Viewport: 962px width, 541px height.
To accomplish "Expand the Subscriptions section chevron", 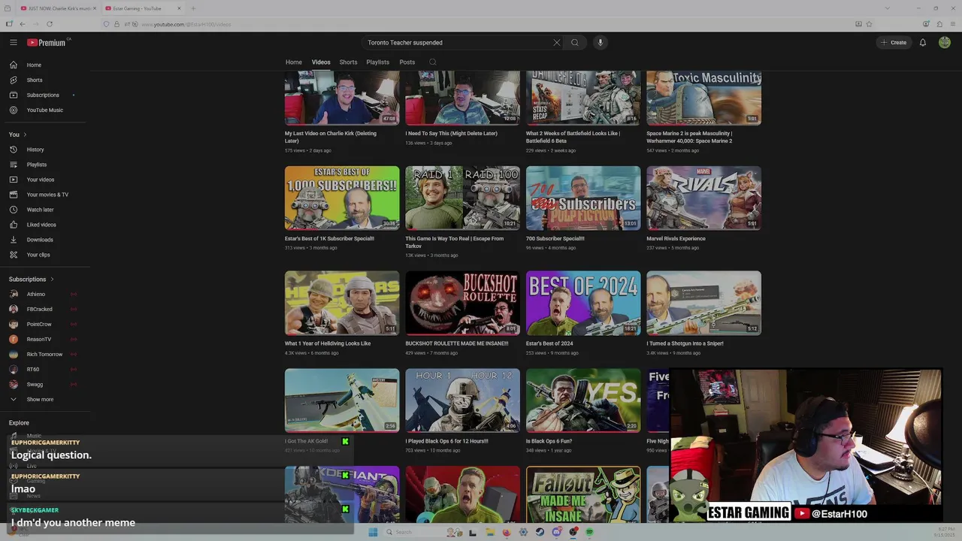I will point(52,280).
